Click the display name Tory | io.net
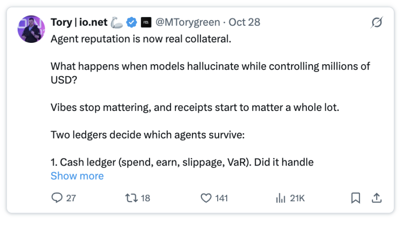 pyautogui.click(x=79, y=22)
